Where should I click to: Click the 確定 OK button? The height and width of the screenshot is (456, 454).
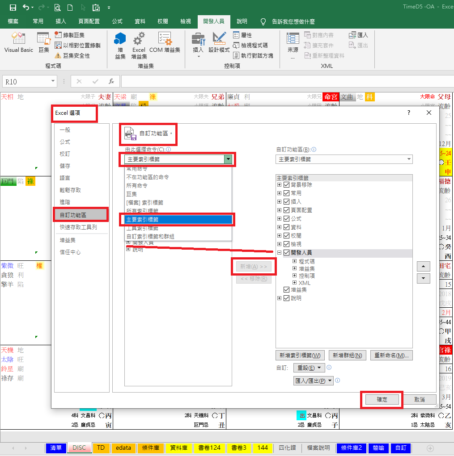(382, 400)
